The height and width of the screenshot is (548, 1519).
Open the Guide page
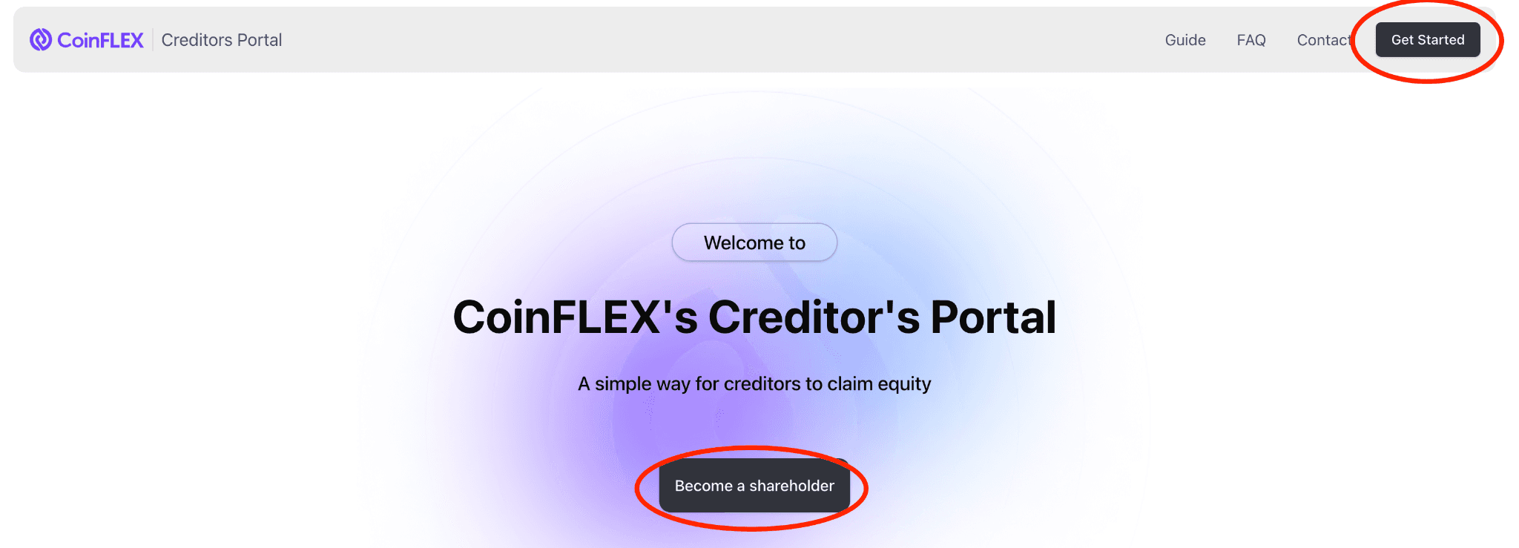[x=1185, y=40]
